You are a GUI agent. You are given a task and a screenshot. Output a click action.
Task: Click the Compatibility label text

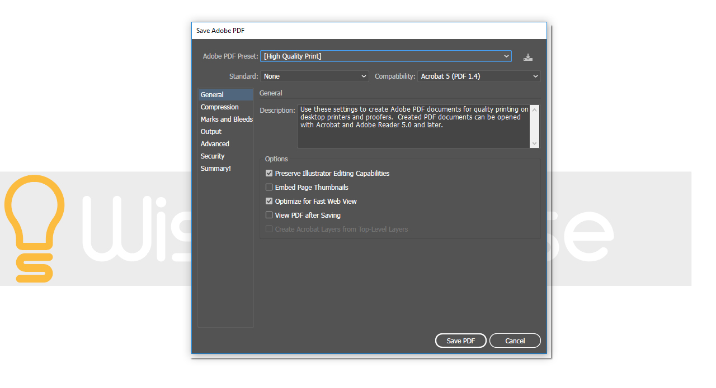point(395,76)
